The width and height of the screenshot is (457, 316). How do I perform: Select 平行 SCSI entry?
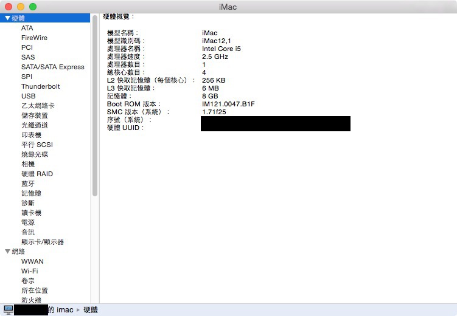point(37,145)
